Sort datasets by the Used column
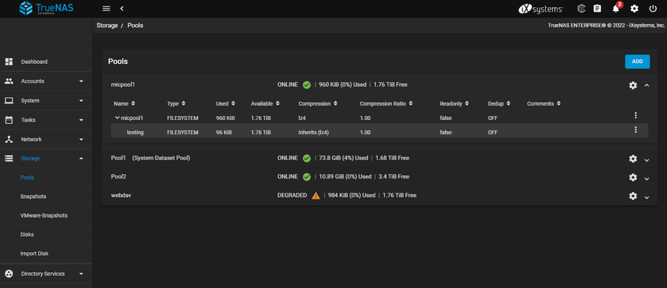 [x=225, y=104]
